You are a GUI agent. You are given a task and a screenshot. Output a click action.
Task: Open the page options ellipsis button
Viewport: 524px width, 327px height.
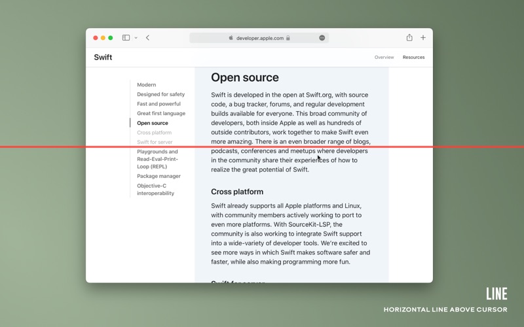tap(322, 38)
